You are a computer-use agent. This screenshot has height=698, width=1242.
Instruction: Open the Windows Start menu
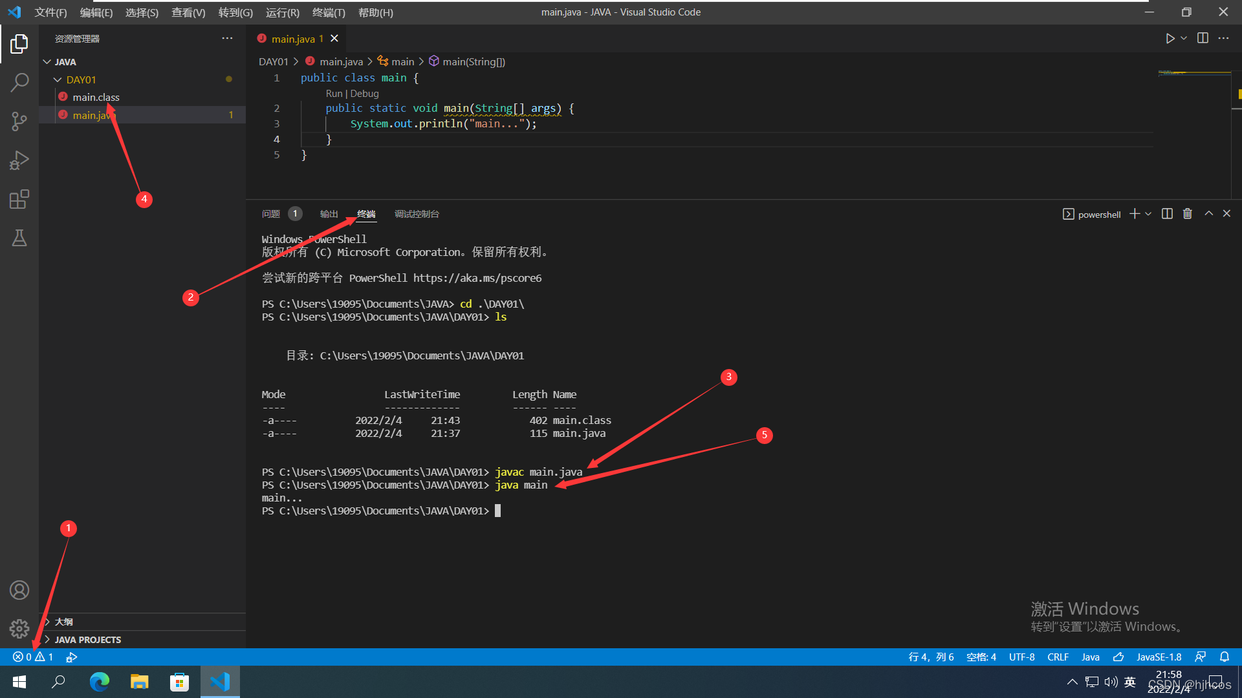19,682
